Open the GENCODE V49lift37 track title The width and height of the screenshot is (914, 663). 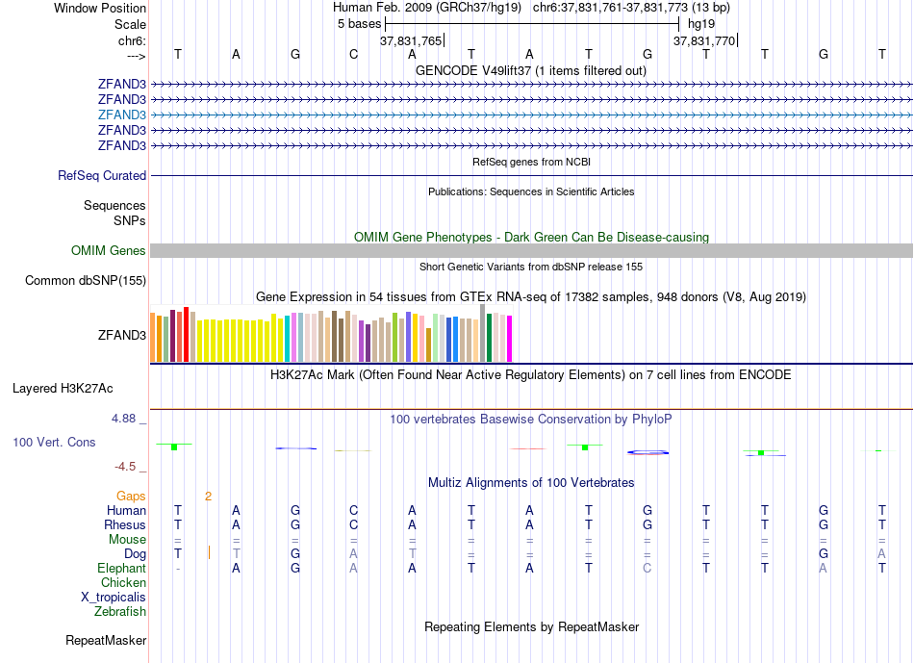(531, 70)
